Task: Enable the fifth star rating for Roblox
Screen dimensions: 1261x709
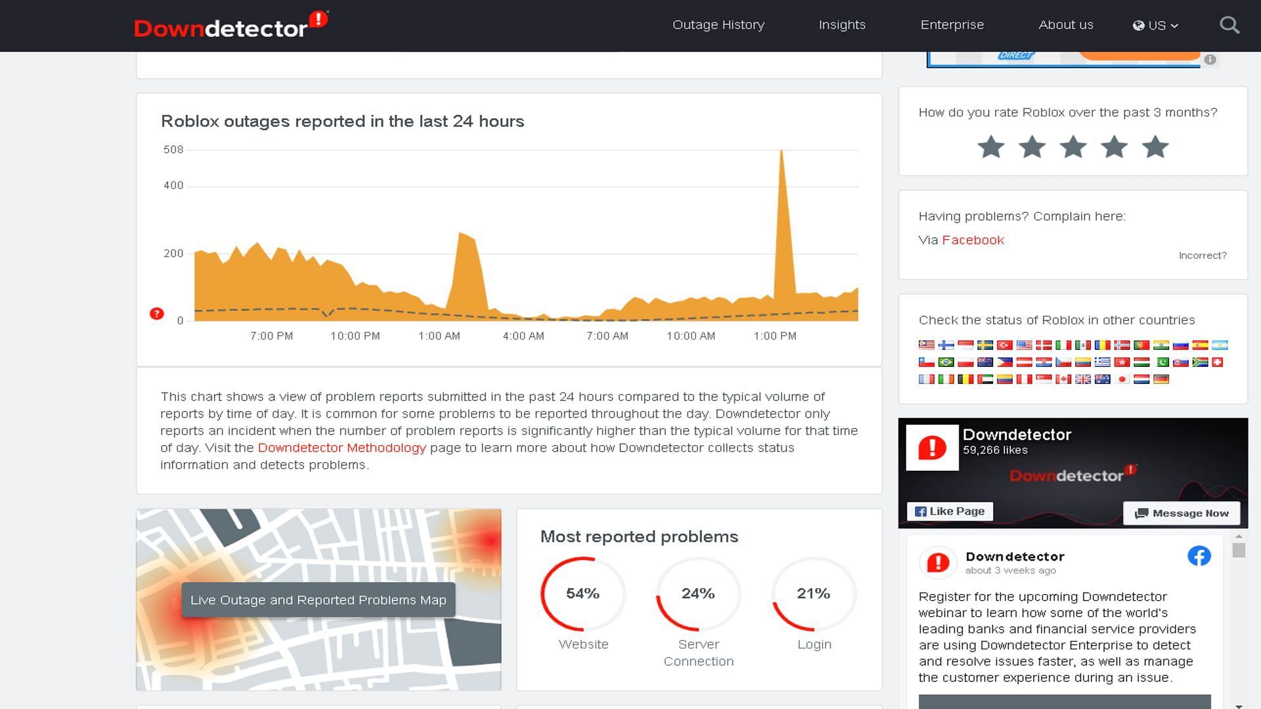Action: (x=1155, y=146)
